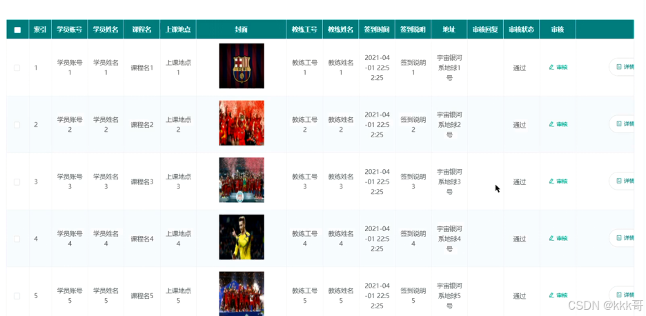Click the 教练姓名 column header

coord(341,30)
